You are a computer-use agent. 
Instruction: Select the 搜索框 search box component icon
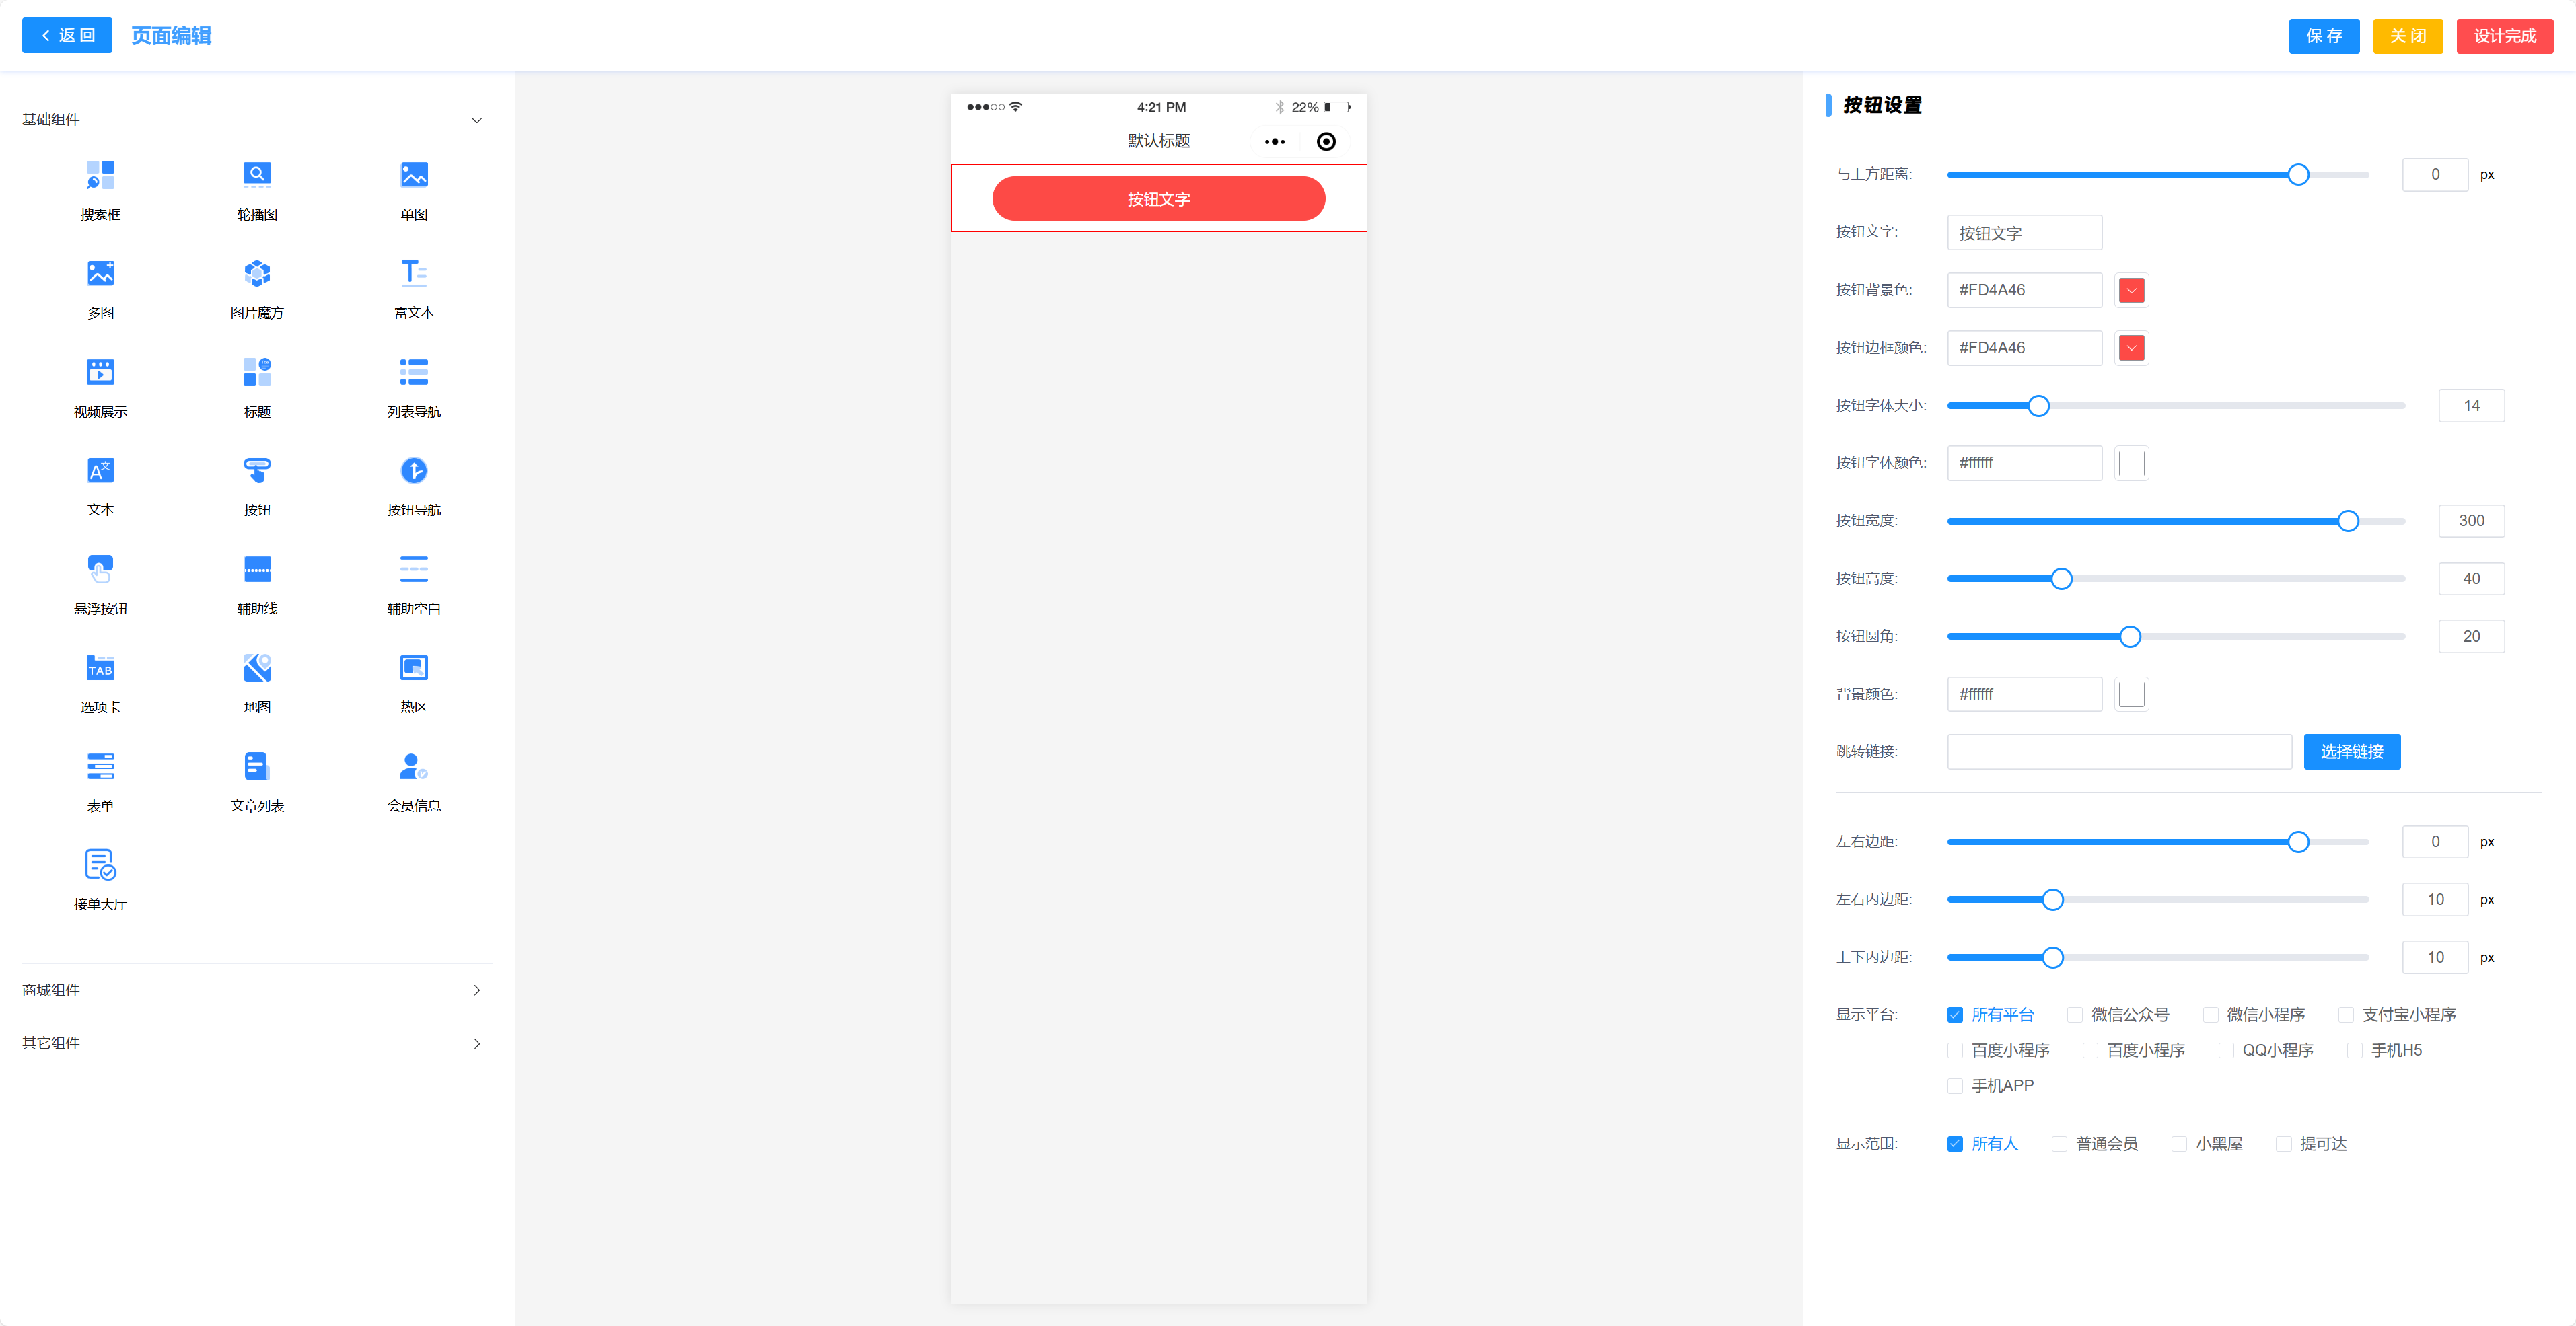point(100,175)
